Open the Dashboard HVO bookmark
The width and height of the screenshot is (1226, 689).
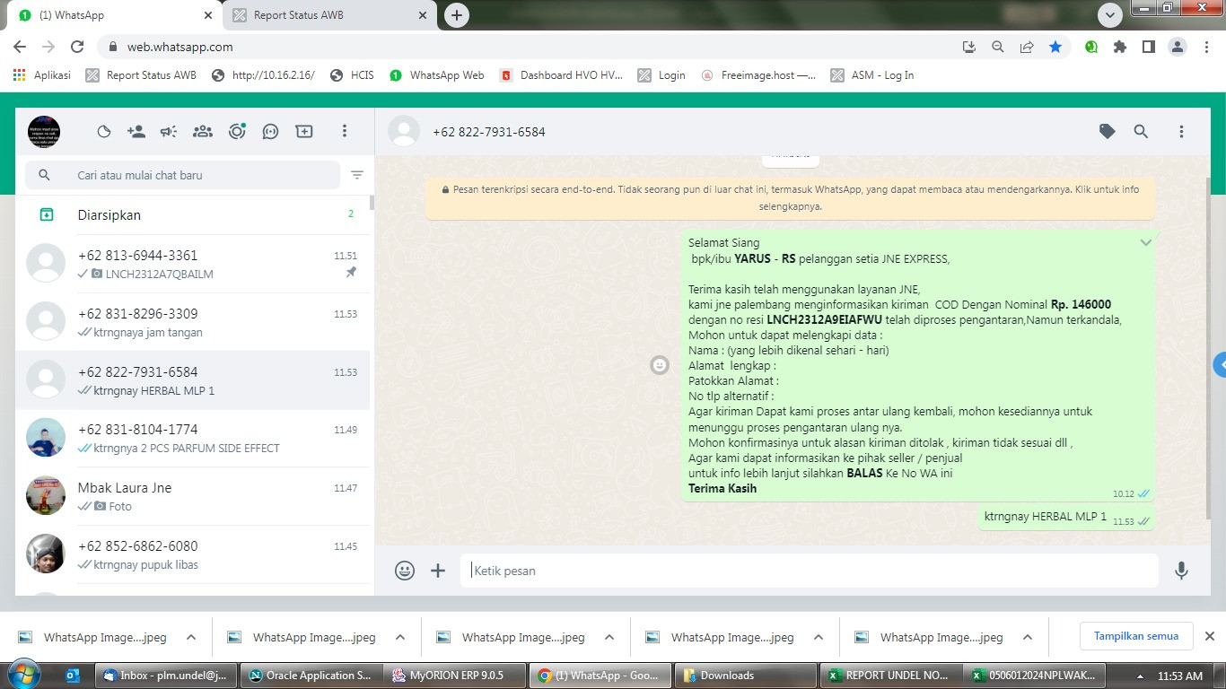[x=561, y=75]
